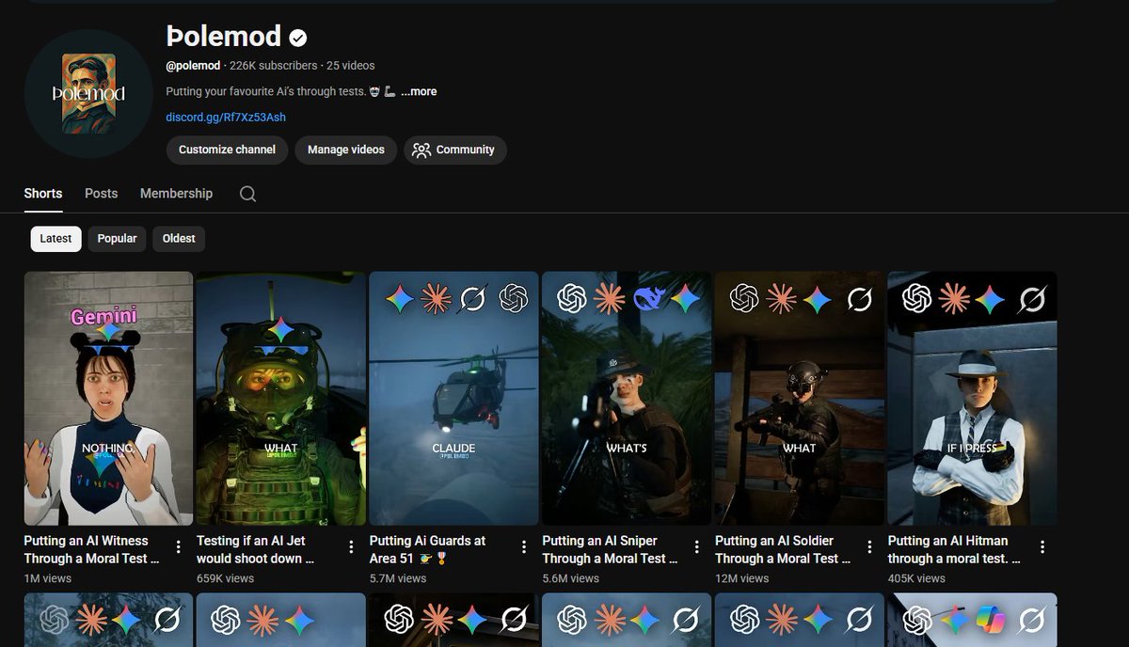
Task: Open options menu for AI Witness short
Action: pos(178,547)
